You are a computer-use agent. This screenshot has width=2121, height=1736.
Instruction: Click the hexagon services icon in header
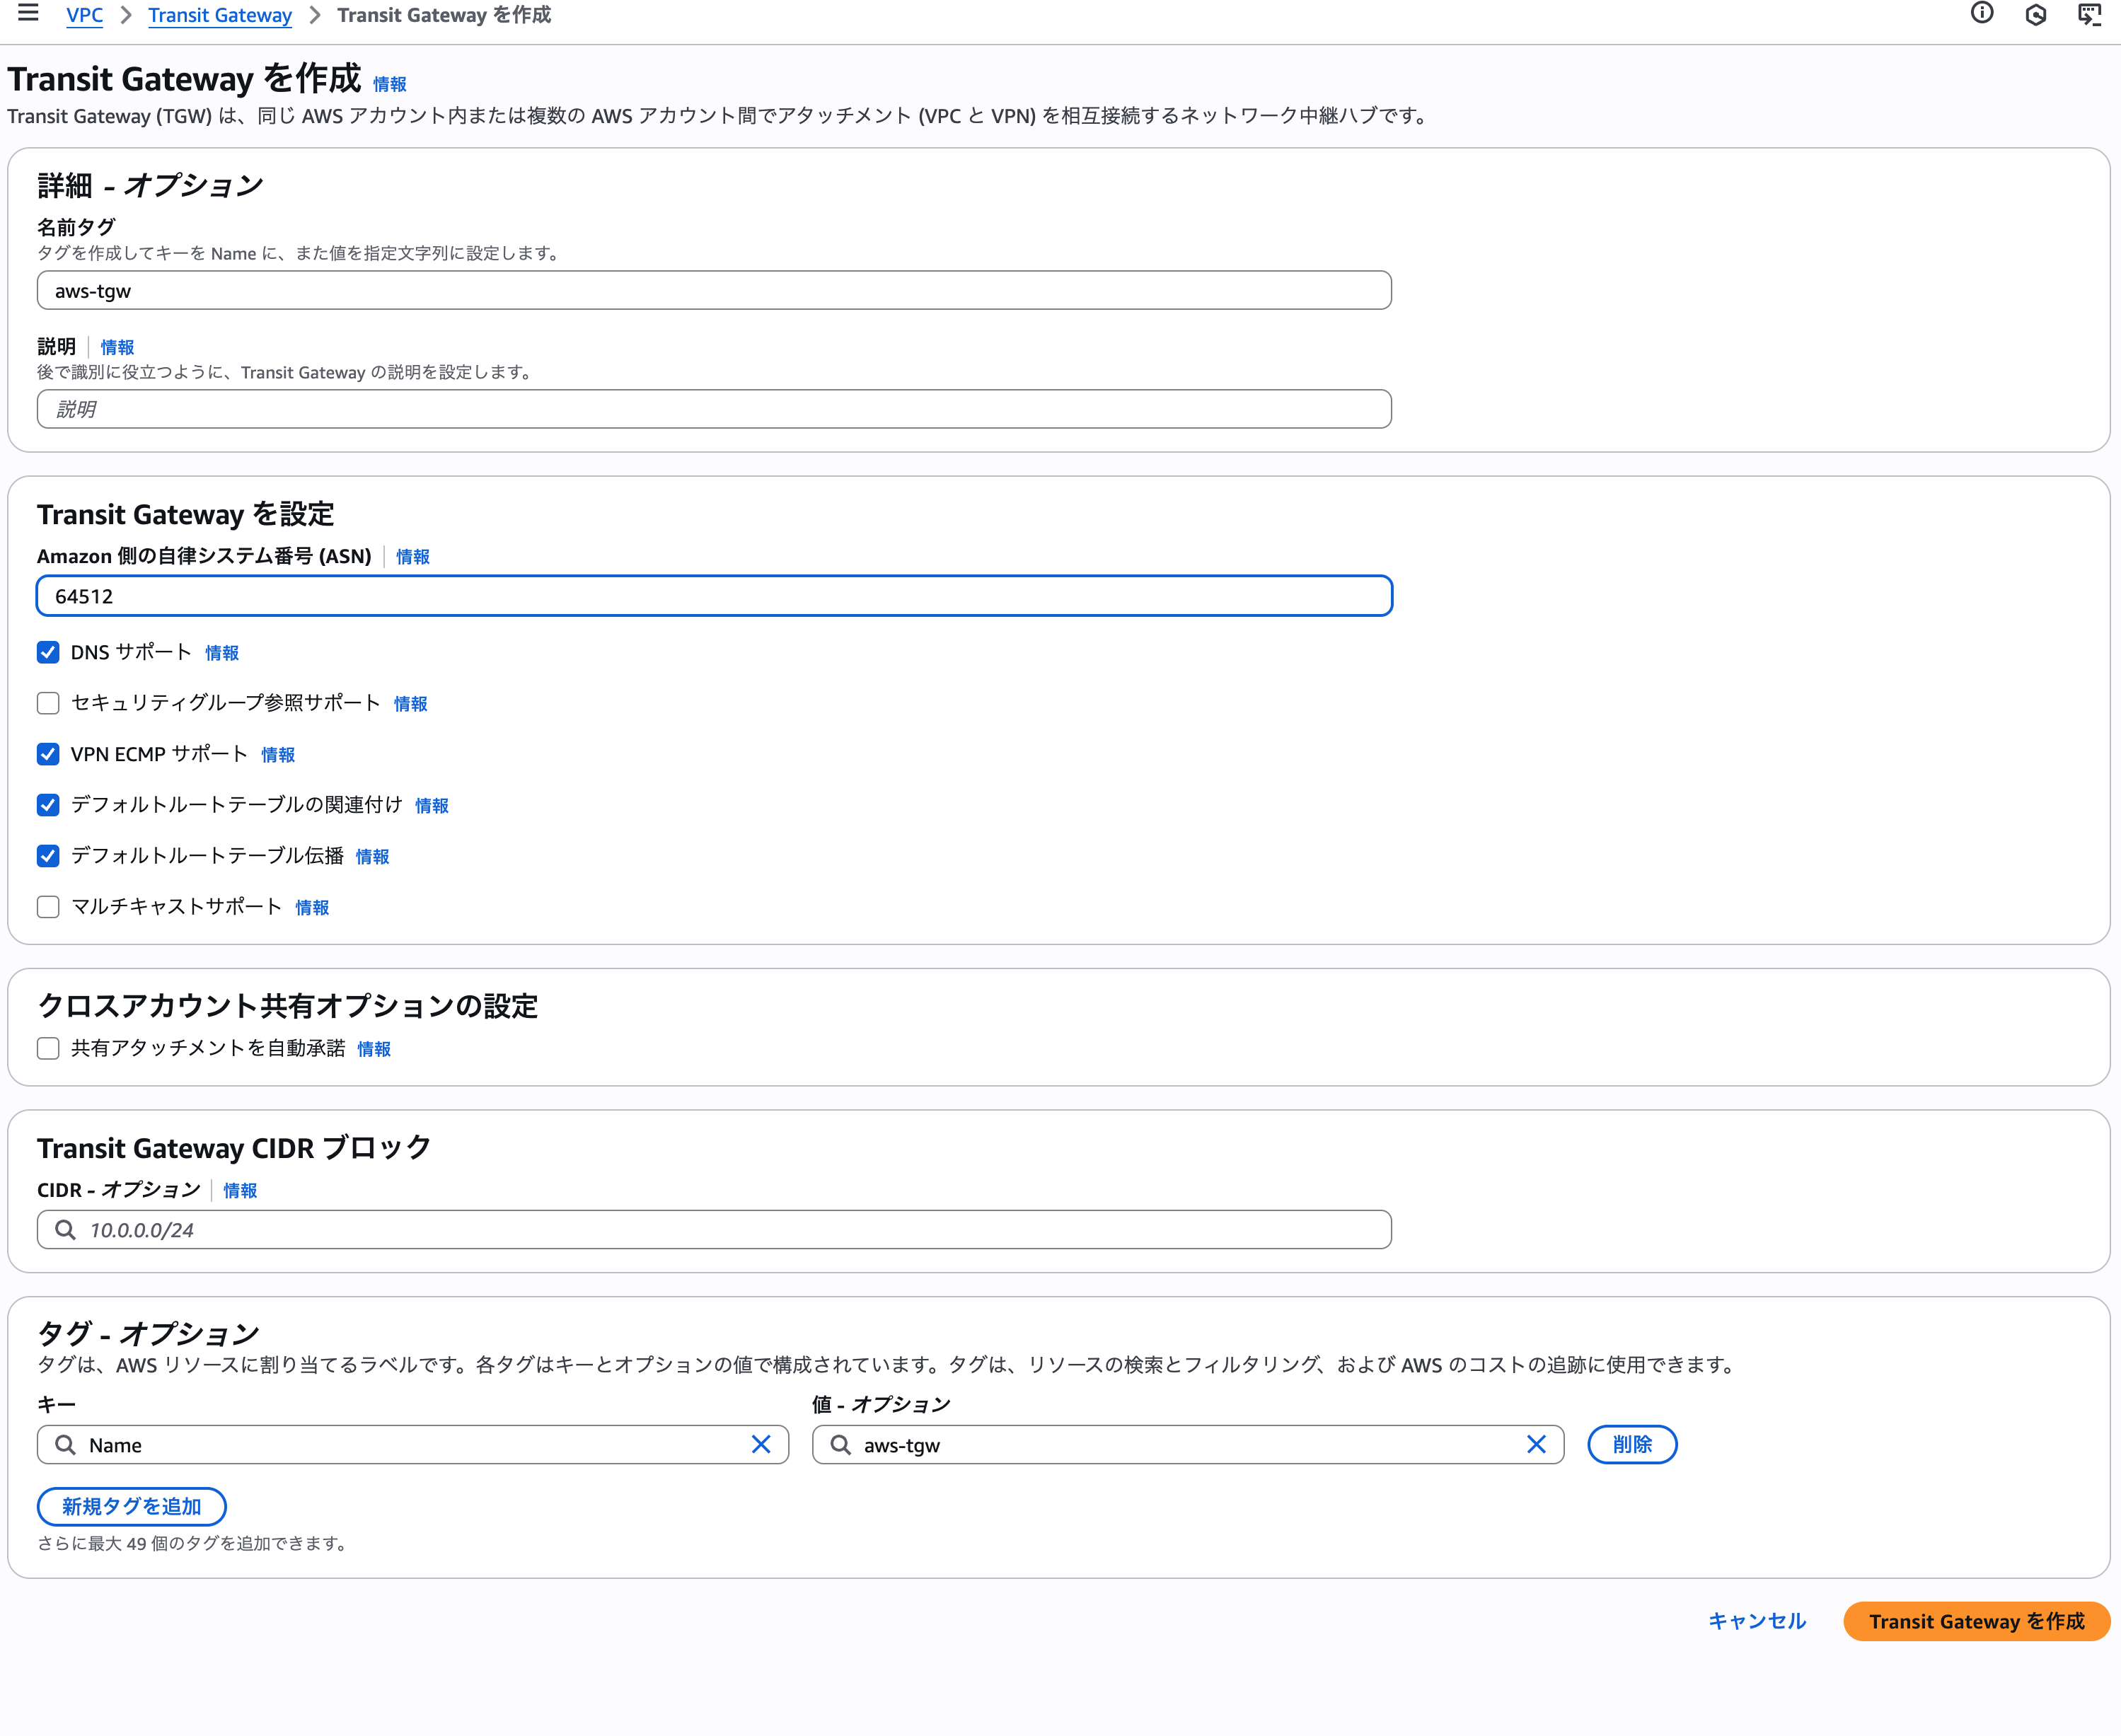click(x=2035, y=14)
